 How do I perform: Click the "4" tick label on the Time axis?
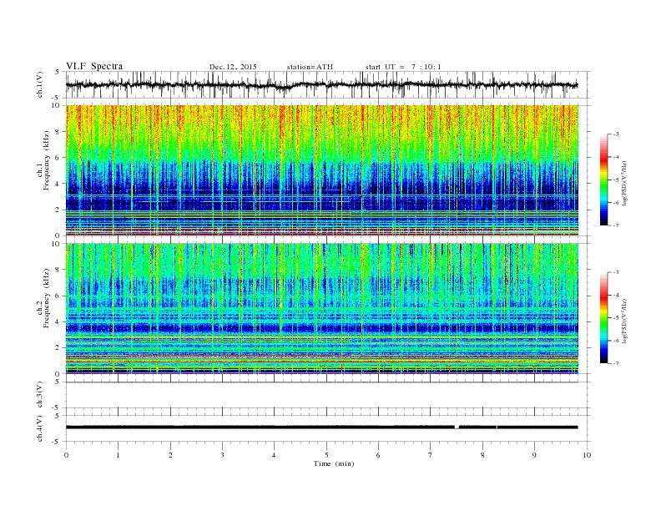click(274, 455)
